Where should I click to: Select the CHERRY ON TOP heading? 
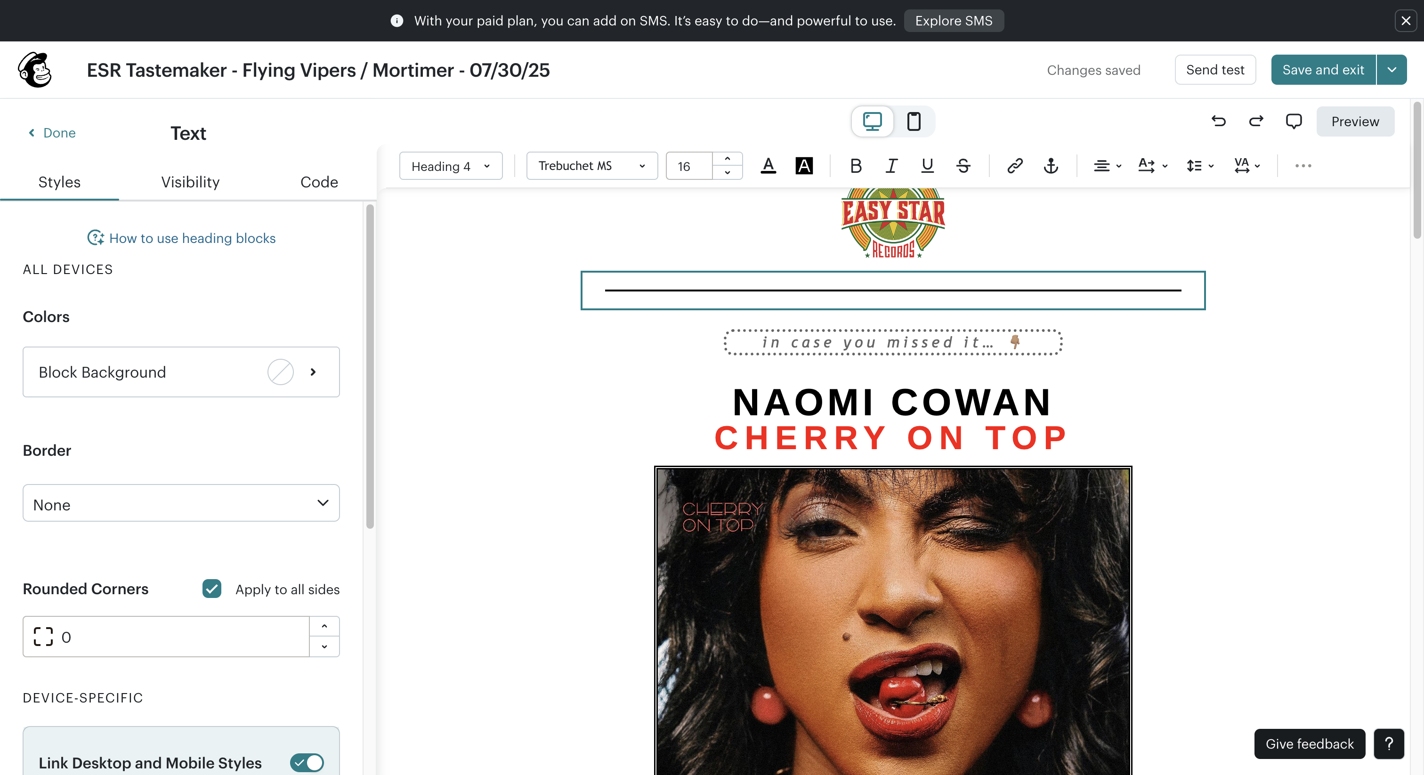click(x=891, y=438)
